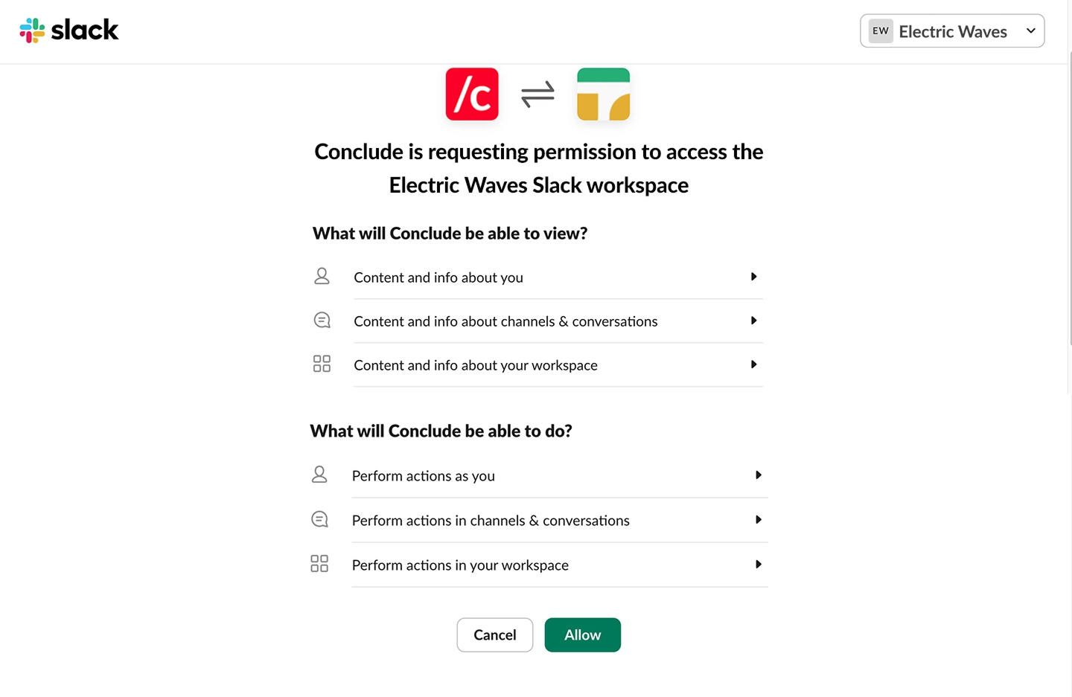
Task: Expand Perform actions as you
Action: [x=759, y=475]
